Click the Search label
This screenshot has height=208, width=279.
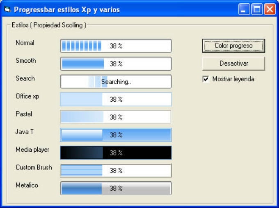(x=25, y=78)
